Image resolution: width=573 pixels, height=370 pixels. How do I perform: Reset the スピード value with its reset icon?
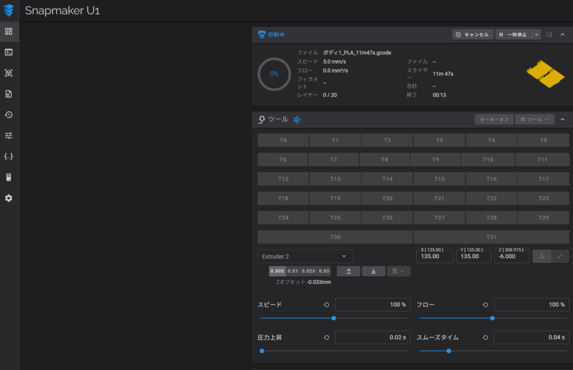[326, 305]
